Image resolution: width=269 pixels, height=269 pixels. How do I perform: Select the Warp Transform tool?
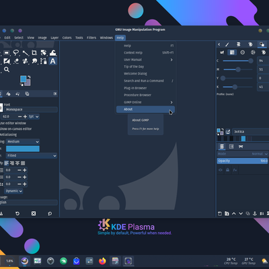tap(52, 53)
